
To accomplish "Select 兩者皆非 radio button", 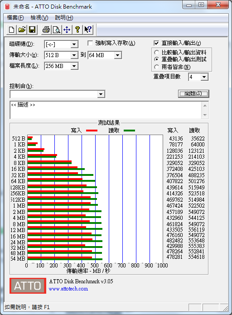I will pyautogui.click(x=156, y=67).
